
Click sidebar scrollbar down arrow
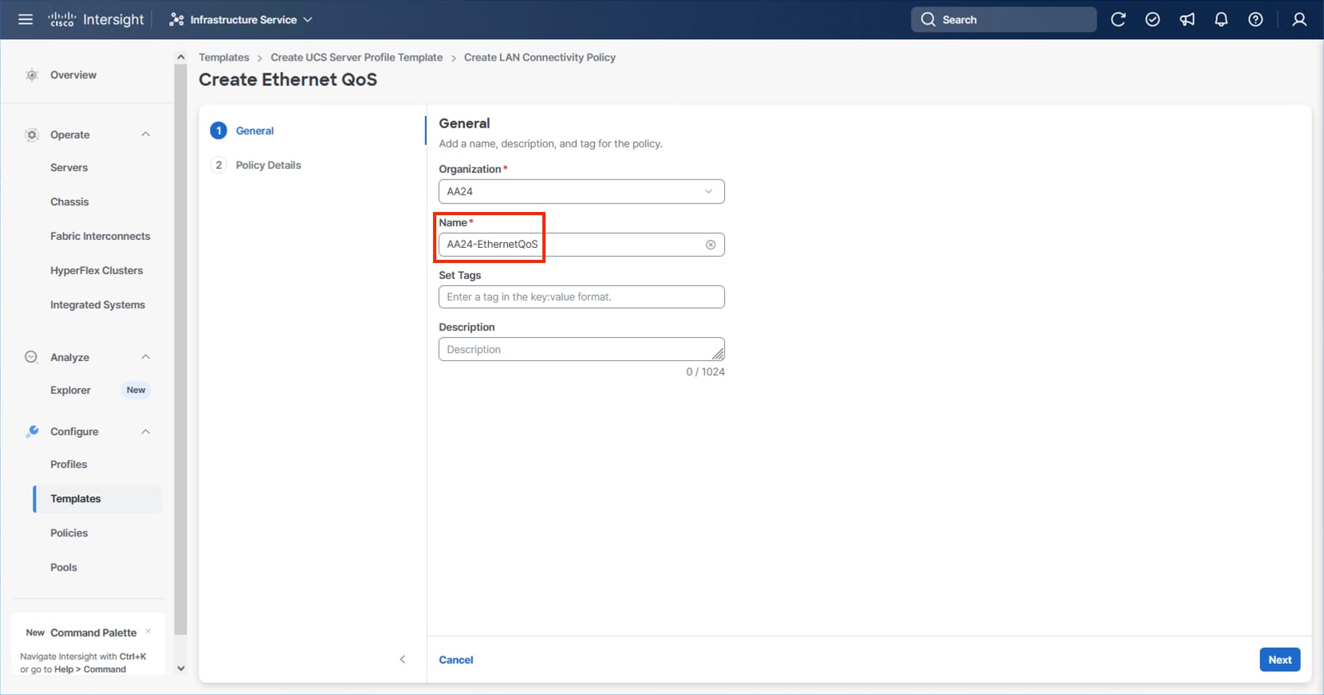[180, 668]
